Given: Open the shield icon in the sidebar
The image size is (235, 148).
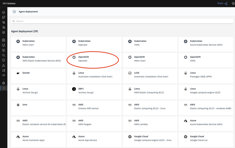Looking at the screenshot, I should tap(4, 60).
